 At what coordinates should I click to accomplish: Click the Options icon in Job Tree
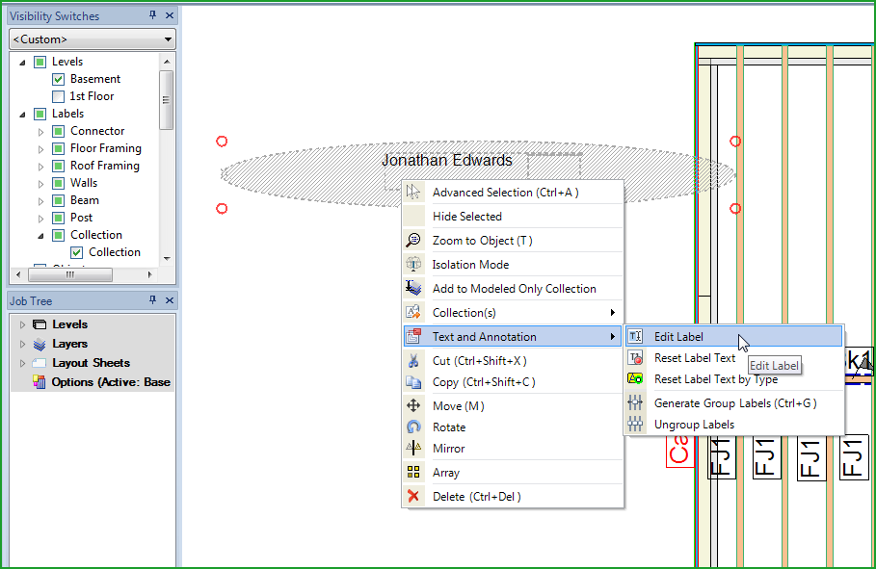click(x=40, y=382)
